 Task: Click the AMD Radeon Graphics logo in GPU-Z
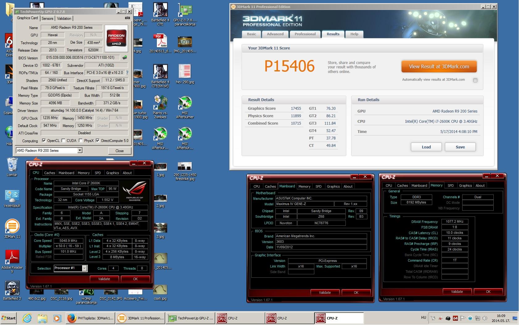coord(116,38)
